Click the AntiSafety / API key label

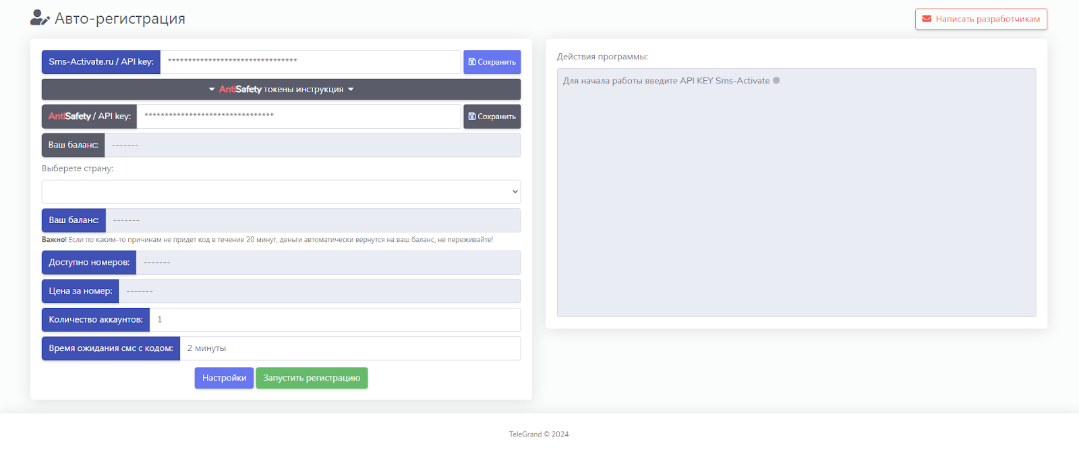(x=90, y=117)
